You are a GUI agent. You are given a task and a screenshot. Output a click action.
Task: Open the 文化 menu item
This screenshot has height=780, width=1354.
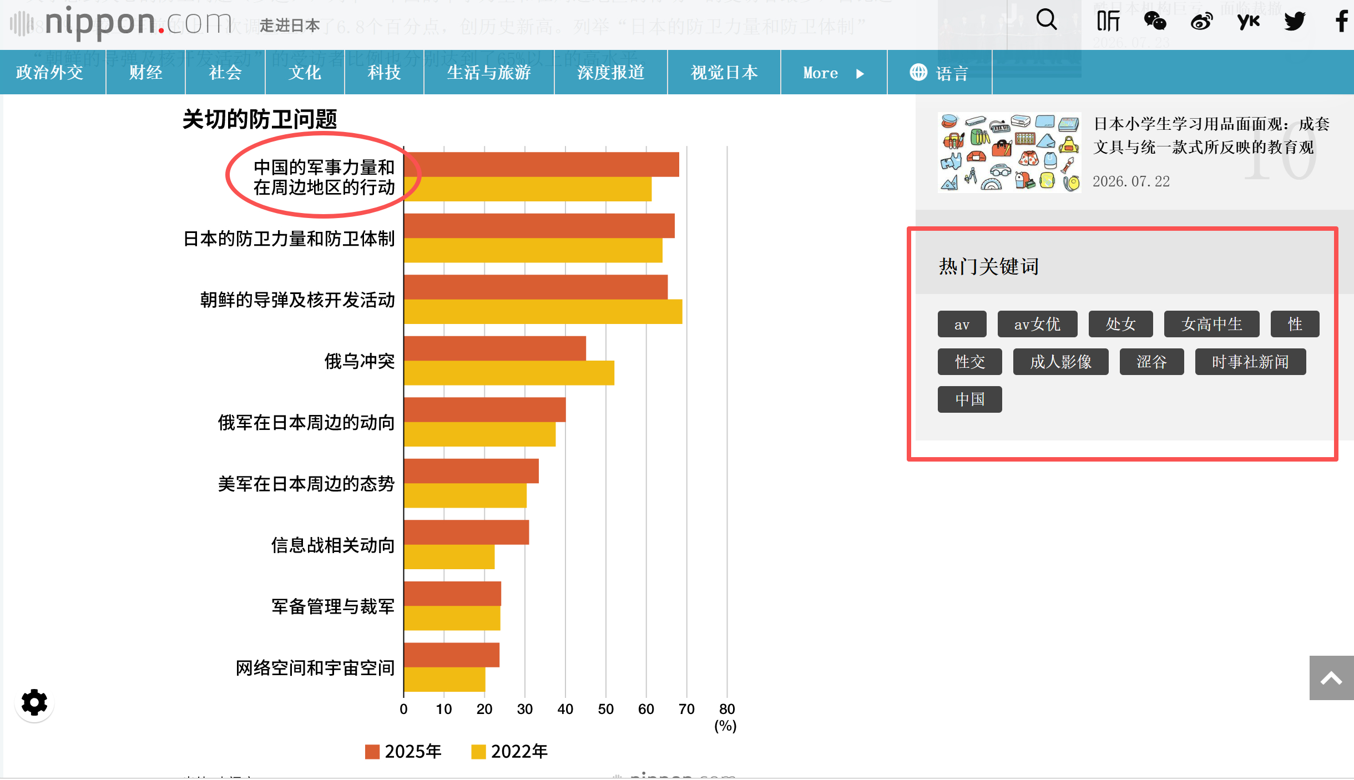[x=305, y=72]
